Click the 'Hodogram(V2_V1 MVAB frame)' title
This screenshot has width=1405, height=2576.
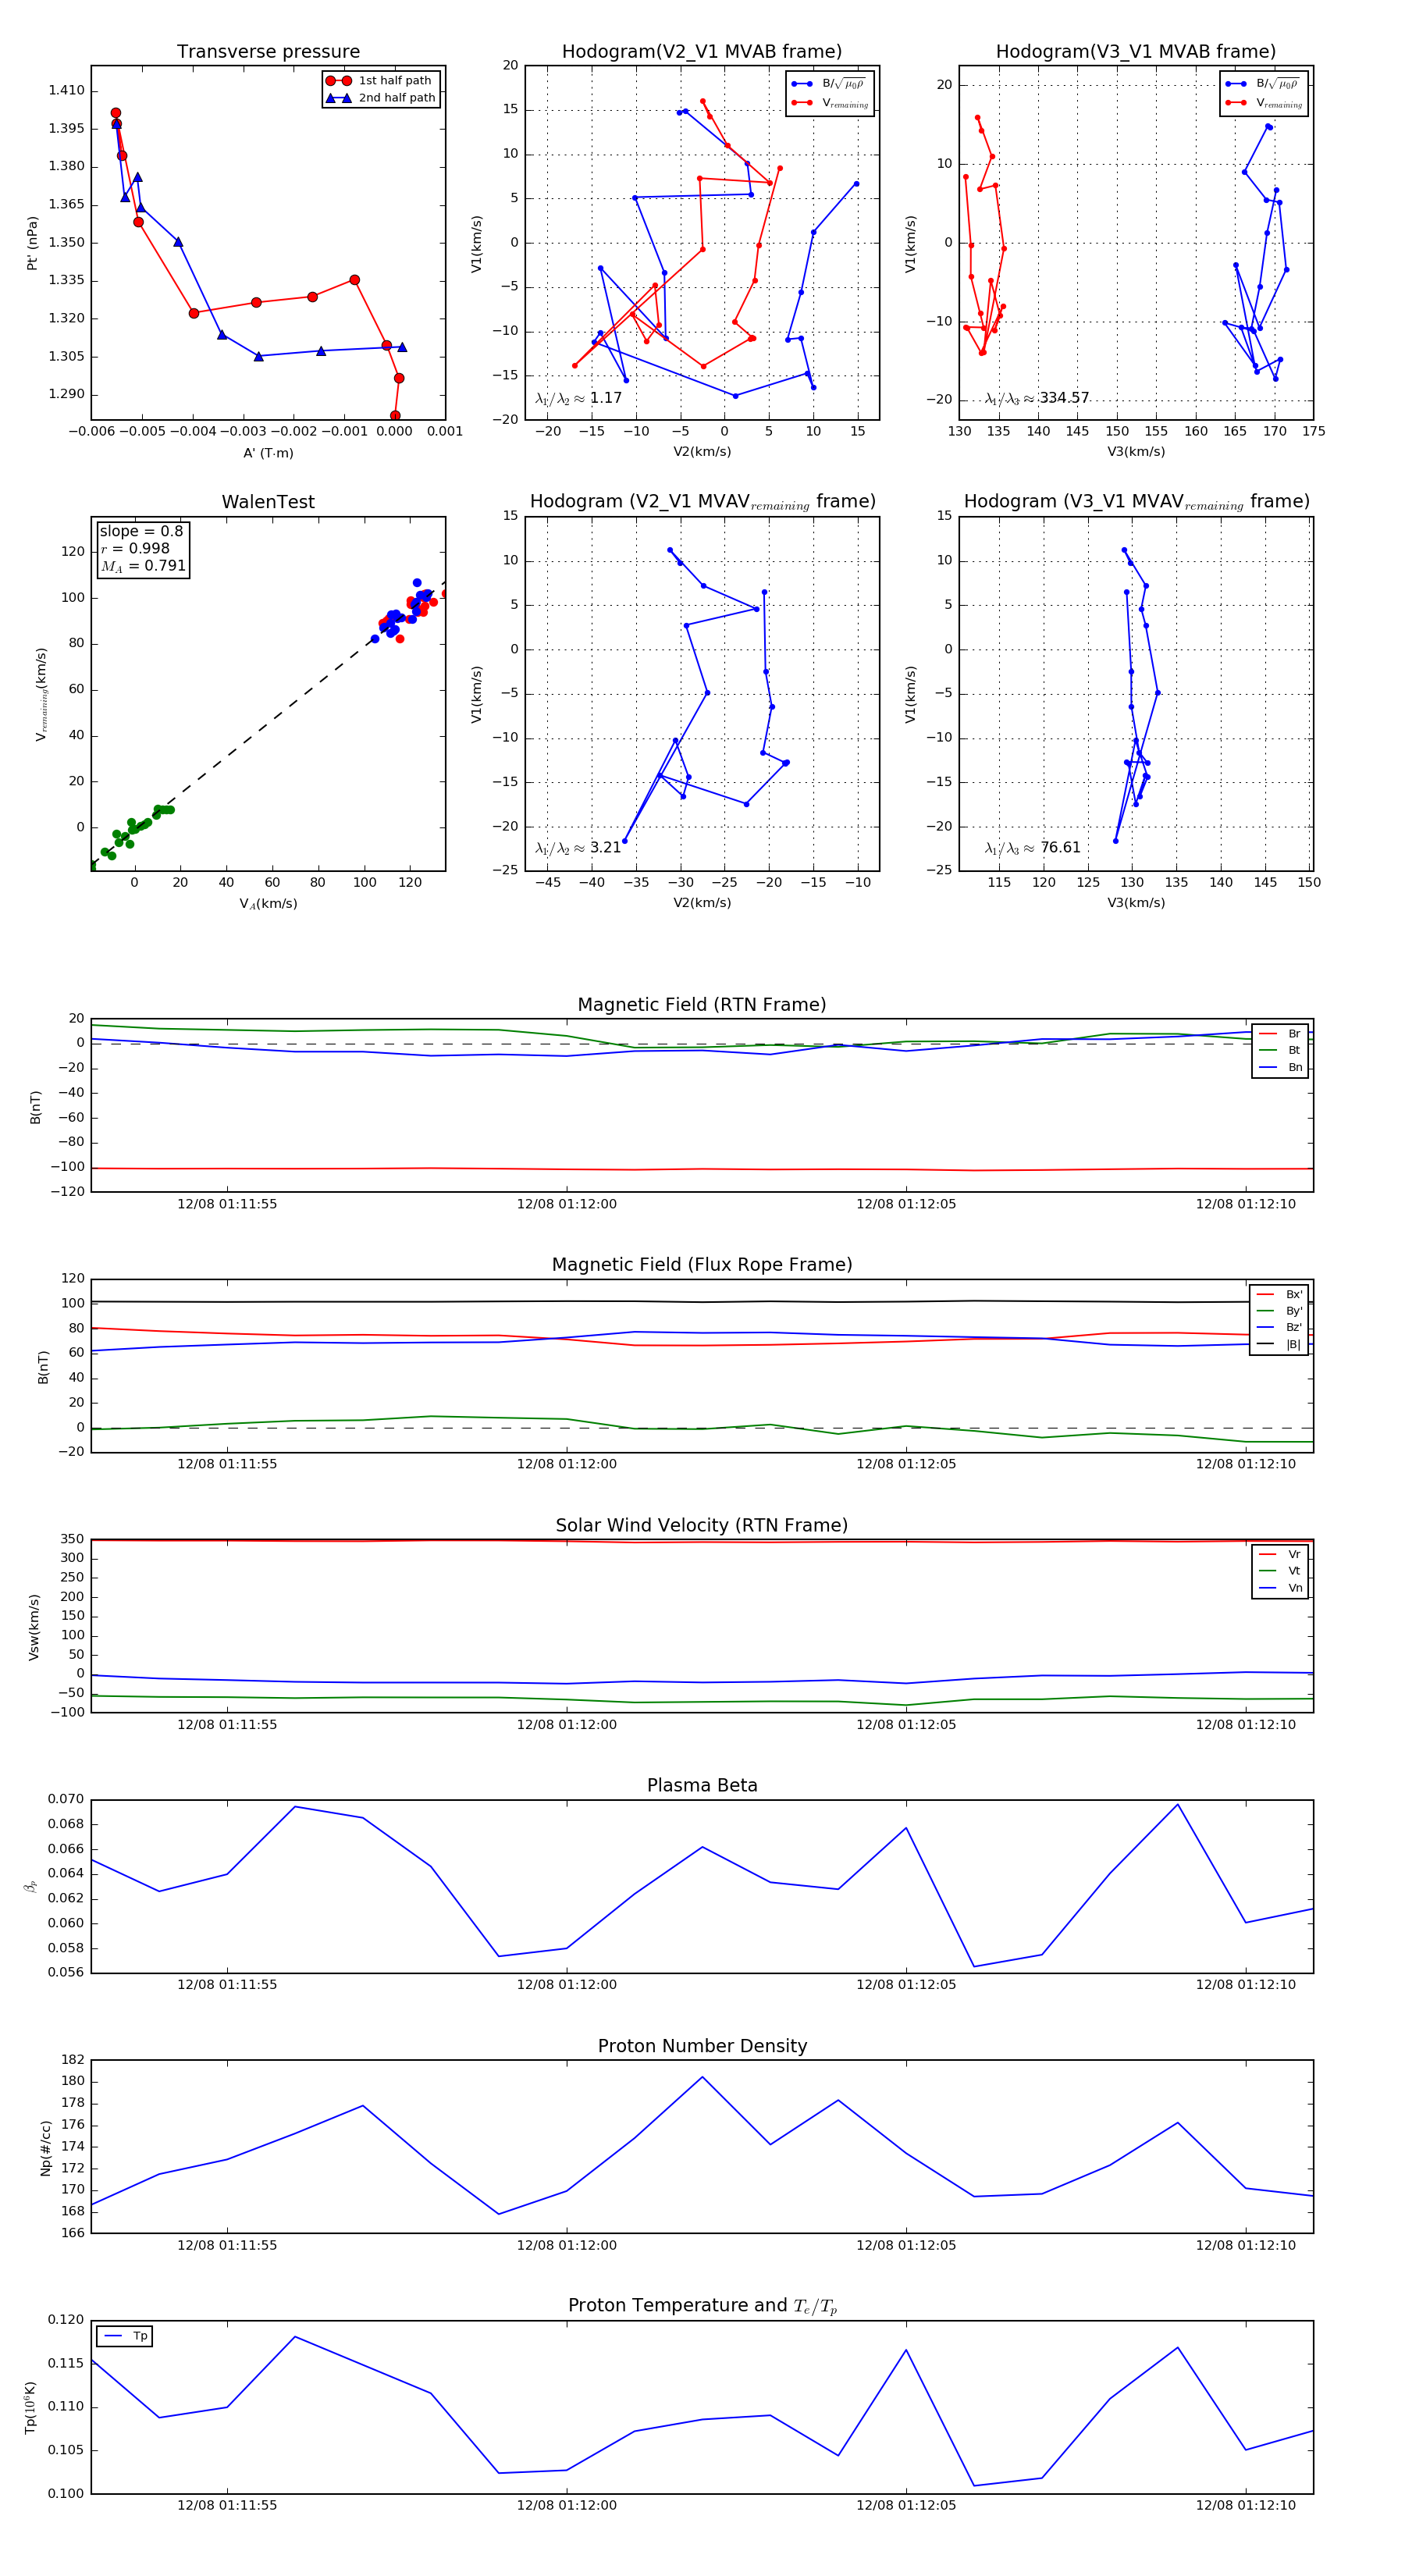click(x=702, y=52)
